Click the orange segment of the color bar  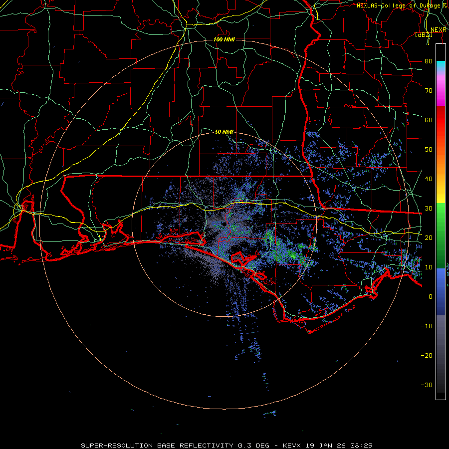(441, 162)
